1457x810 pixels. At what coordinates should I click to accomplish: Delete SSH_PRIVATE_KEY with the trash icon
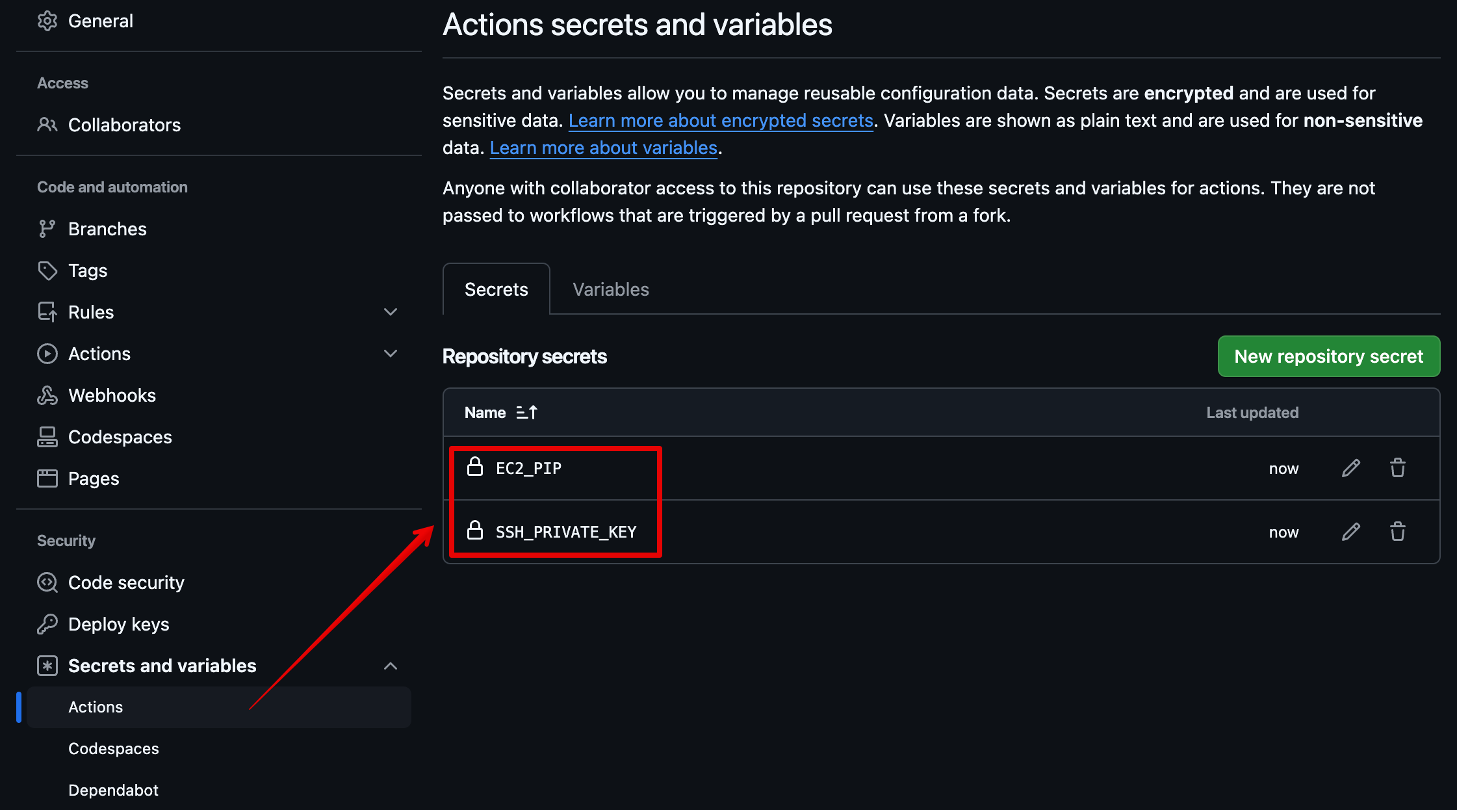coord(1398,532)
